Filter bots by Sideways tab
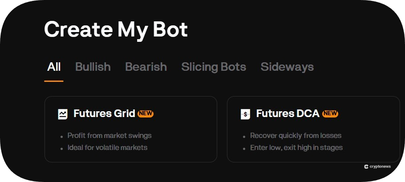The width and height of the screenshot is (405, 182). [x=287, y=67]
